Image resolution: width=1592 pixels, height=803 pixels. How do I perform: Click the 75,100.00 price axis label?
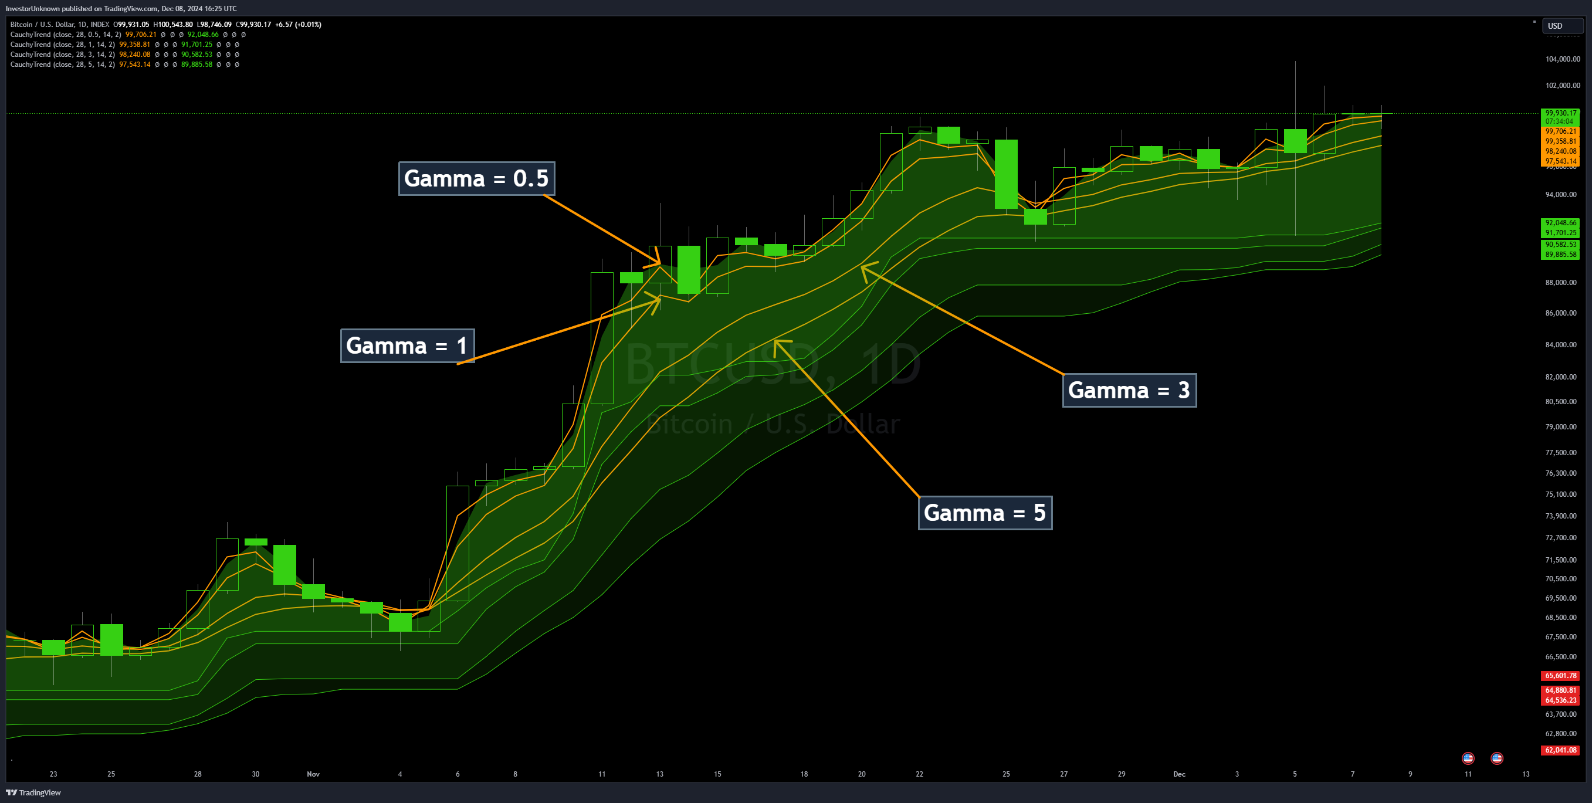click(x=1560, y=494)
